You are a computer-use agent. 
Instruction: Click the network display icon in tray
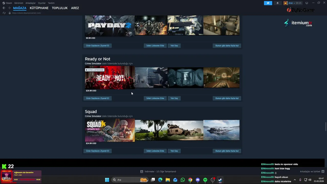pos(306,180)
